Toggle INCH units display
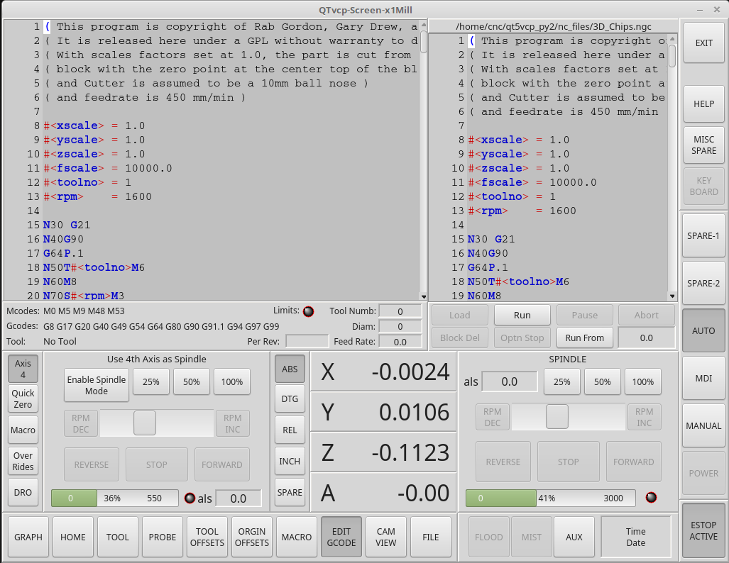Screen dimensions: 729x563 point(290,462)
